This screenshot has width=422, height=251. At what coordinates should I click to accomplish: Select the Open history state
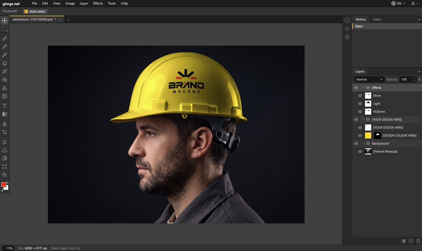tap(387, 26)
